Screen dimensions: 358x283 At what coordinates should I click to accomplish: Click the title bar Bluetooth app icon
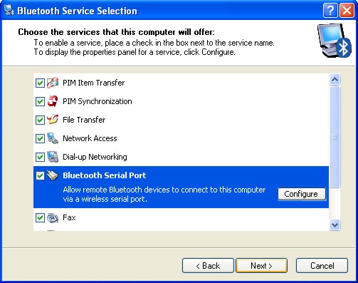pyautogui.click(x=9, y=11)
